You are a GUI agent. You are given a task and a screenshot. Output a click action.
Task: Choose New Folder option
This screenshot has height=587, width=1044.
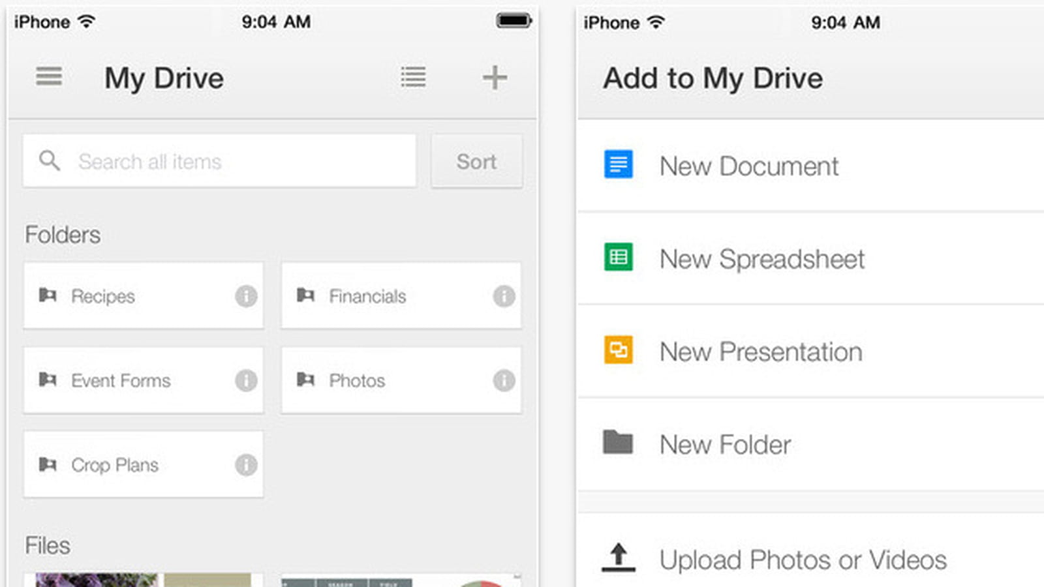810,445
